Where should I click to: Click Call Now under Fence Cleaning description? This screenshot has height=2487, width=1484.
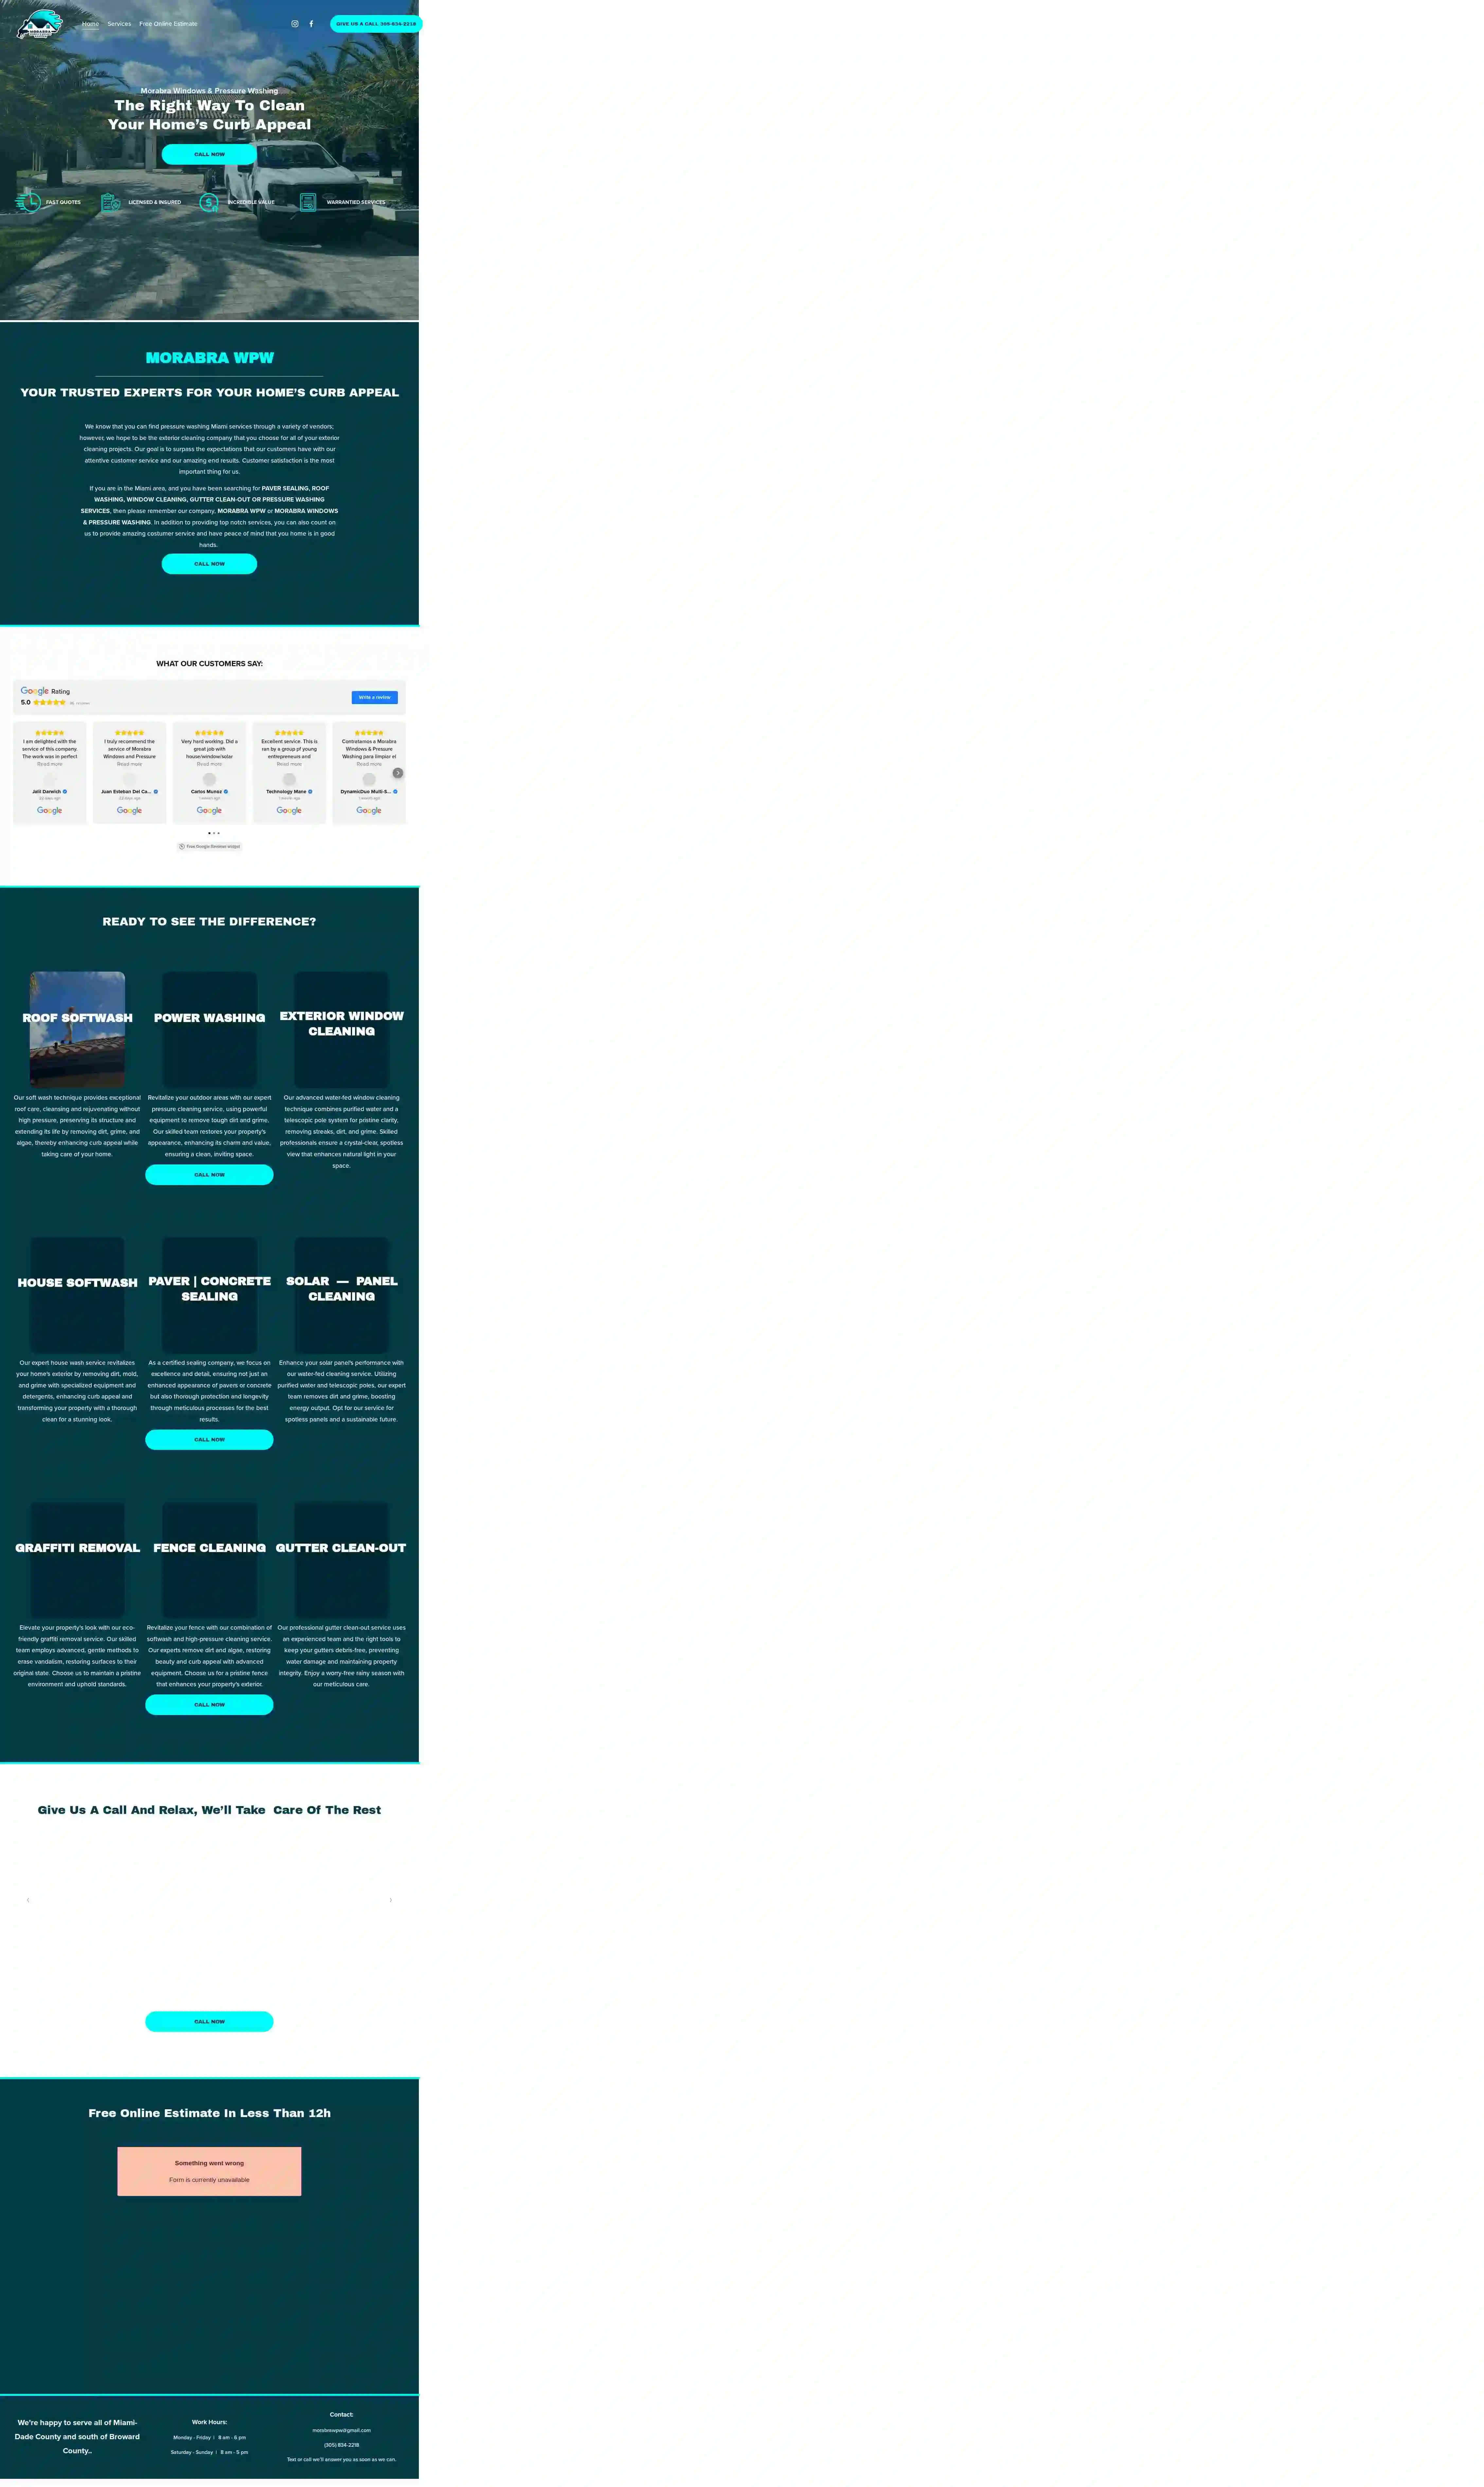tap(209, 1705)
